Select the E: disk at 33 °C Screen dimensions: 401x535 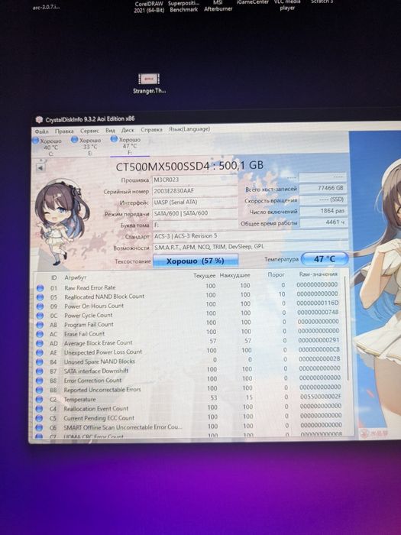(x=87, y=147)
